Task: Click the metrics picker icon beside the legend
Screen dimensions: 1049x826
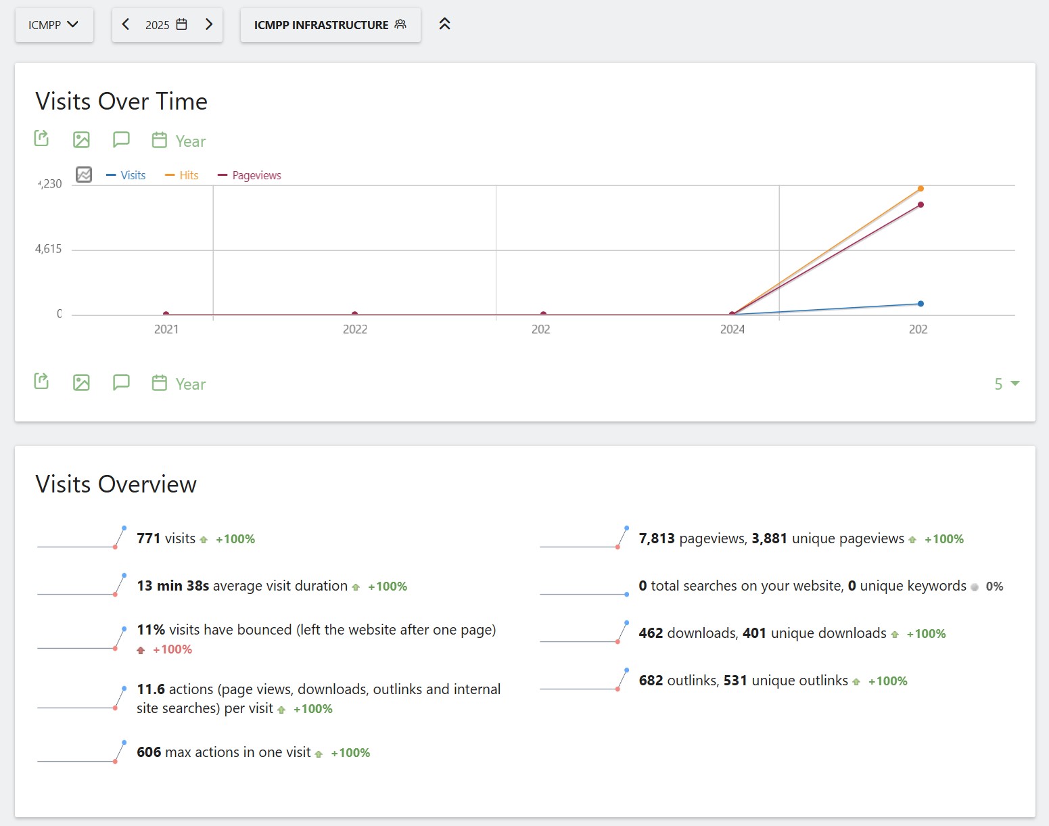Action: pyautogui.click(x=84, y=175)
